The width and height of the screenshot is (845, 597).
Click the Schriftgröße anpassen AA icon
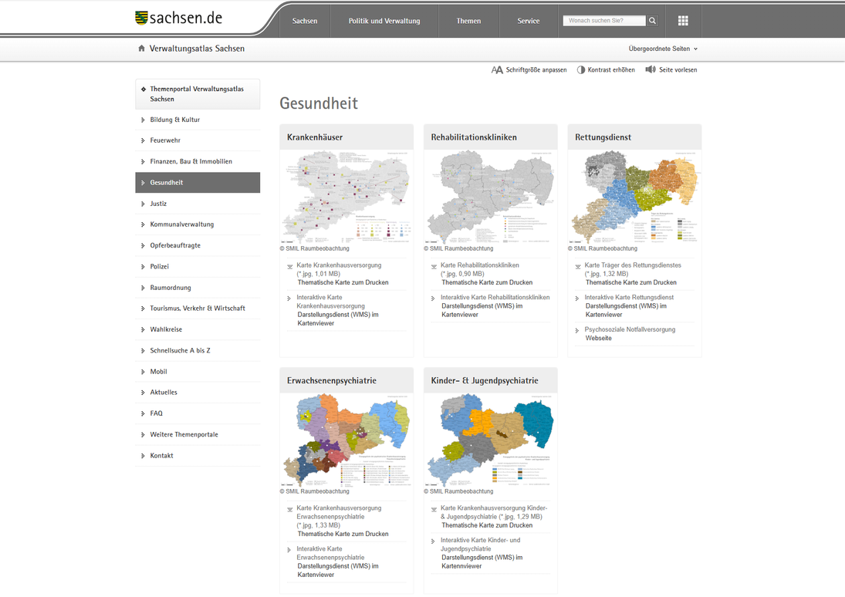(496, 69)
